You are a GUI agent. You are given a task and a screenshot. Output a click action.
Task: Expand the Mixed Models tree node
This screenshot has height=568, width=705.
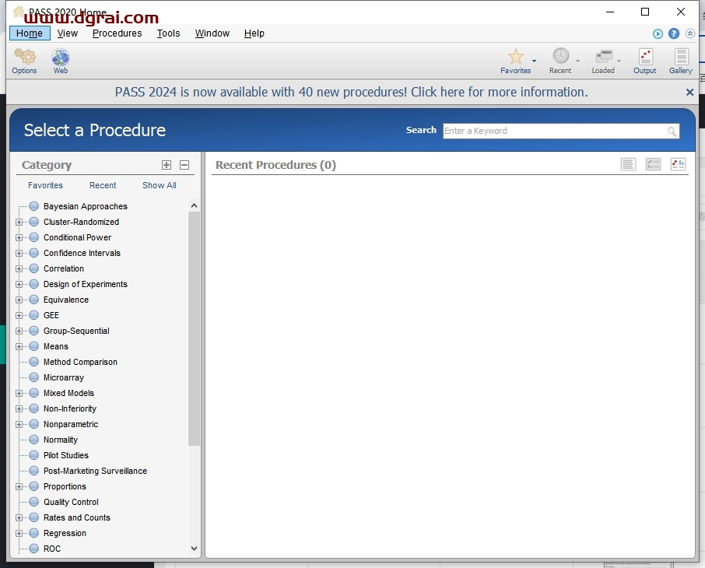19,394
